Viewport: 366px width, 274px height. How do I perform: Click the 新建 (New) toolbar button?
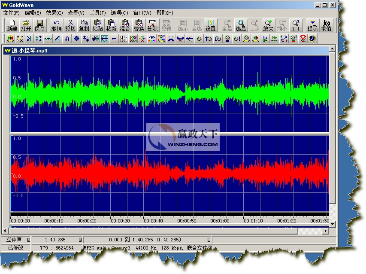pyautogui.click(x=12, y=25)
